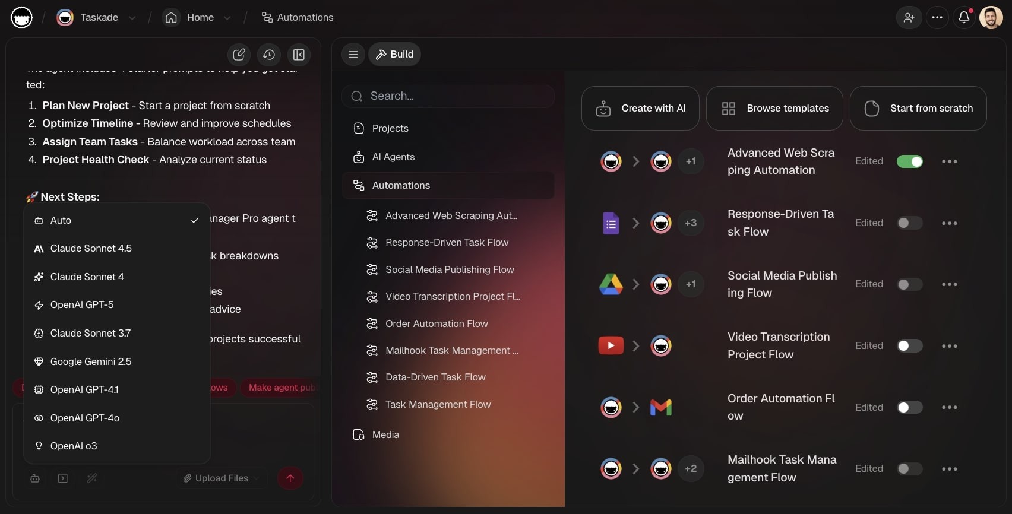This screenshot has height=514, width=1012.
Task: Click the magic wand icon below chat
Action: pos(91,478)
